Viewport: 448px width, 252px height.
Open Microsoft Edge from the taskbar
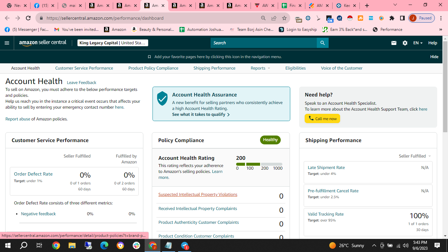pyautogui.click(x=104, y=245)
